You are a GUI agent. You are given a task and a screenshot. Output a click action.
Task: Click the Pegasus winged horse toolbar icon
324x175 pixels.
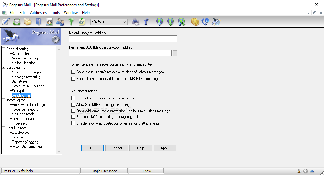click(x=216, y=22)
